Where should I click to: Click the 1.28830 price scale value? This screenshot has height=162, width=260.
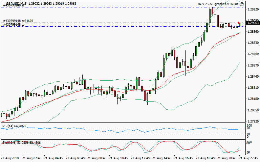(253, 43)
